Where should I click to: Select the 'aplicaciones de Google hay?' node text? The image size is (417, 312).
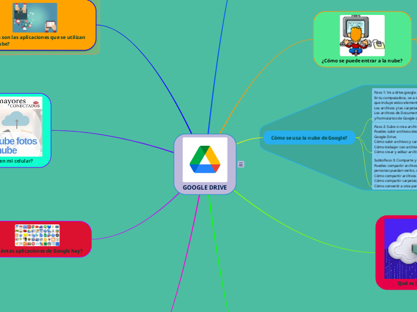click(41, 251)
